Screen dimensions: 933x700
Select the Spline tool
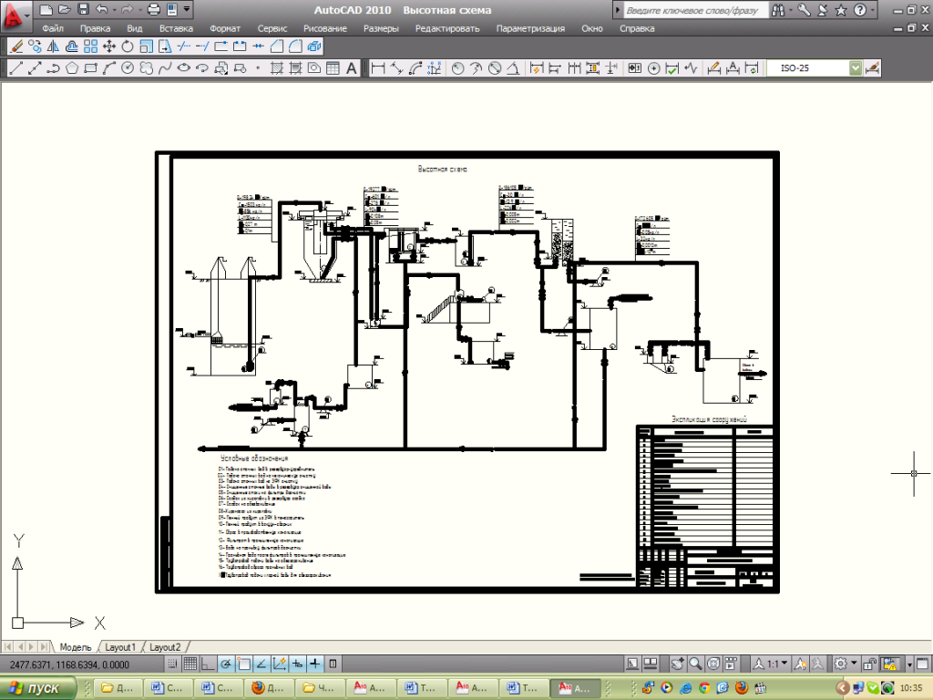pyautogui.click(x=165, y=68)
